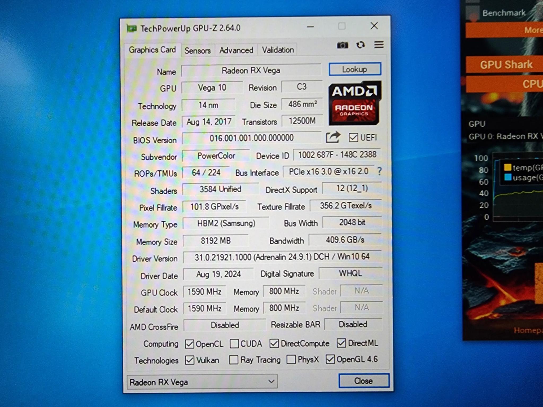
Task: Click the Default Clock value 1590 MHz
Action: point(205,308)
